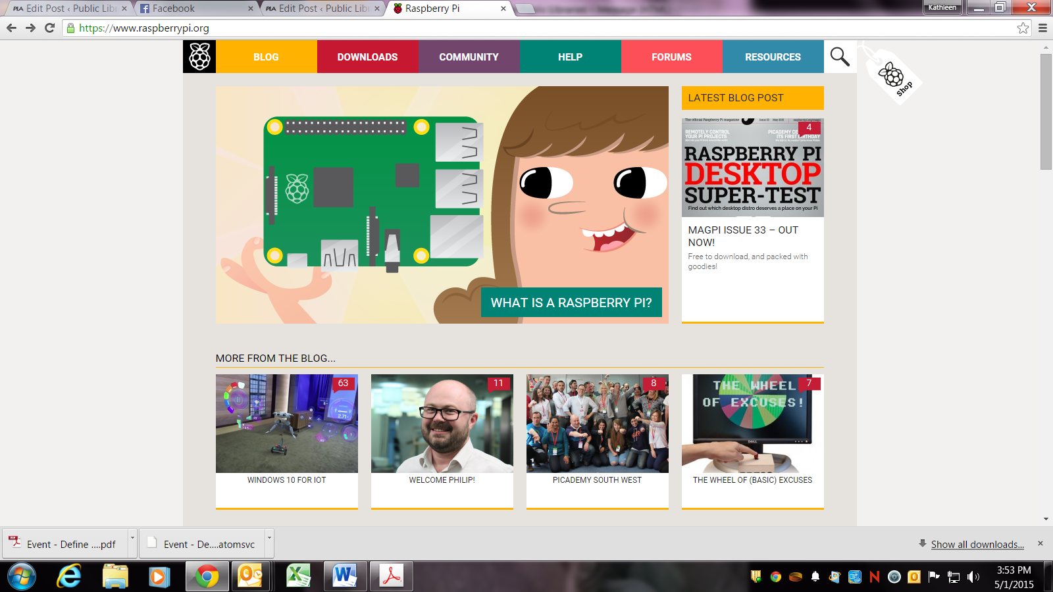Viewport: 1053px width, 592px height.
Task: Open the 4 comments badge on MagPi post
Action: click(x=809, y=127)
